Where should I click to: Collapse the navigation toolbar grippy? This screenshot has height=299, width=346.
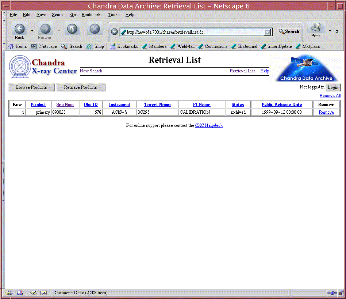4,30
